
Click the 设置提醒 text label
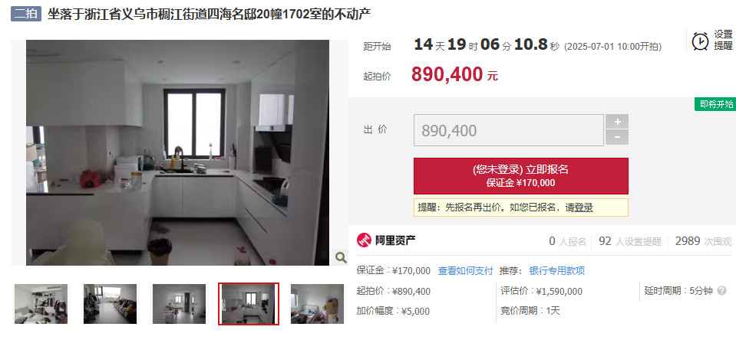point(723,41)
